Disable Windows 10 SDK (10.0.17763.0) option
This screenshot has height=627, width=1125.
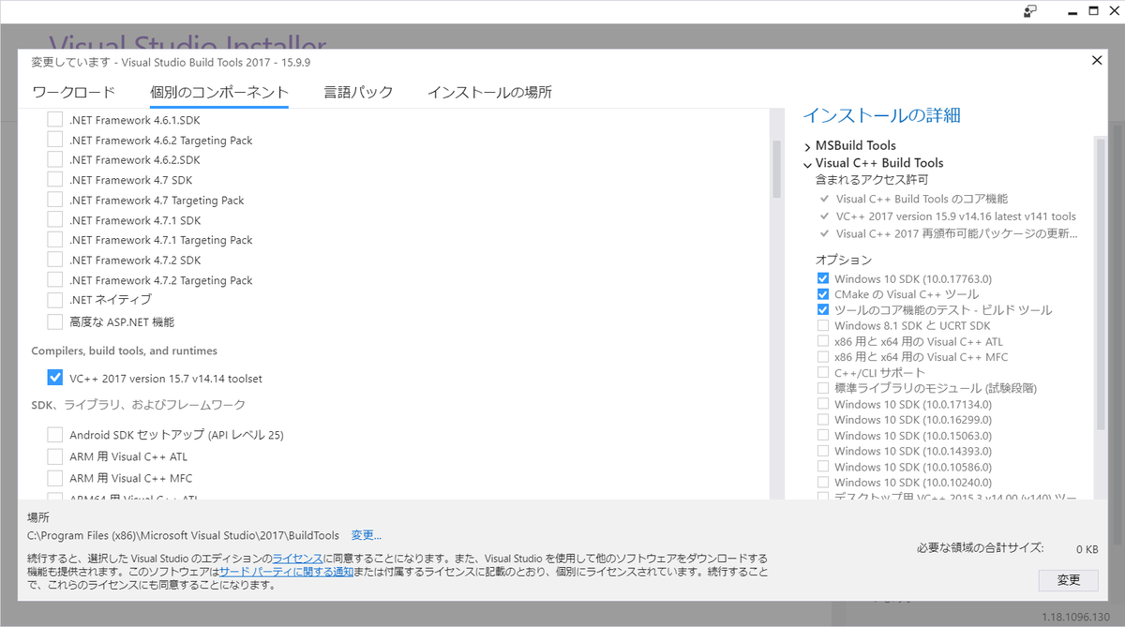coord(822,278)
